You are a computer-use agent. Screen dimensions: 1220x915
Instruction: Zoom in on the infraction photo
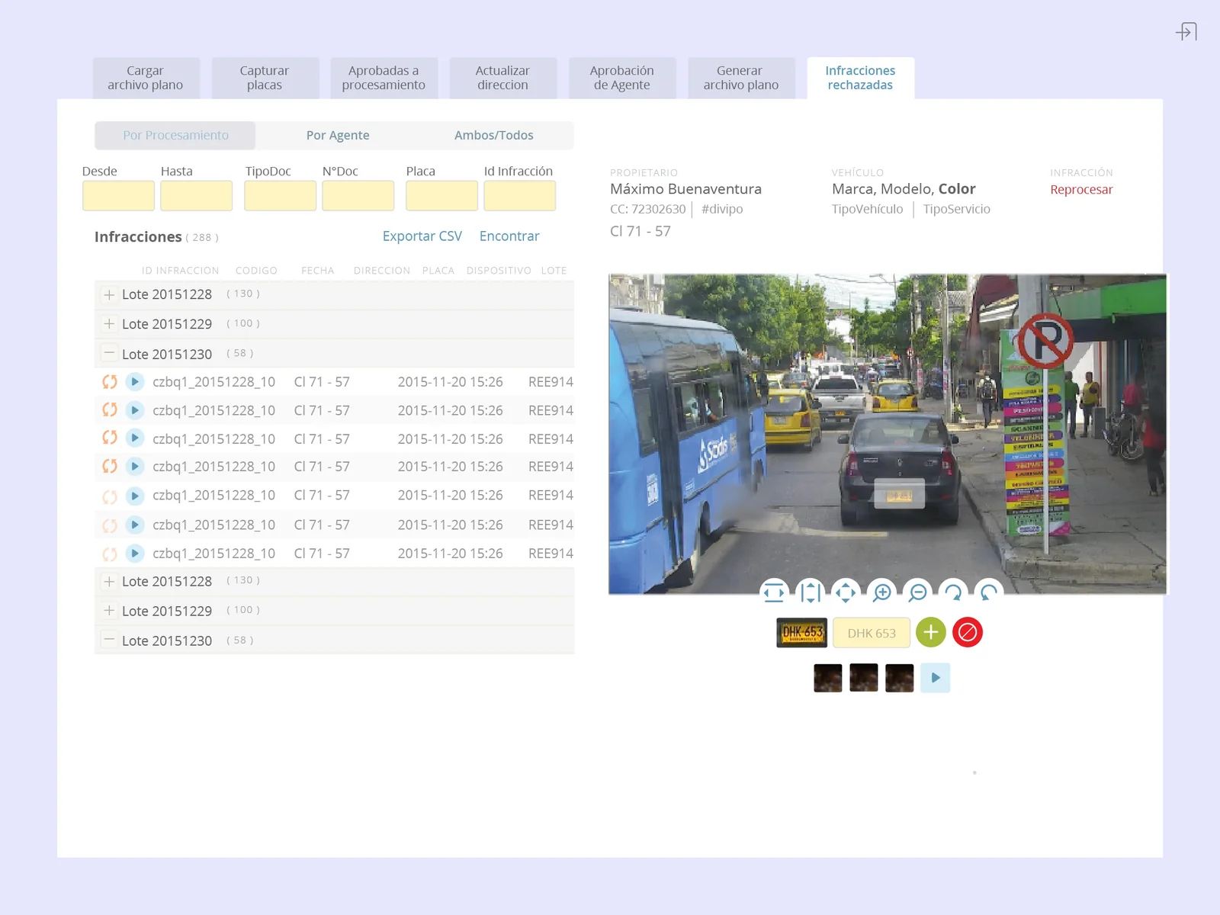882,592
